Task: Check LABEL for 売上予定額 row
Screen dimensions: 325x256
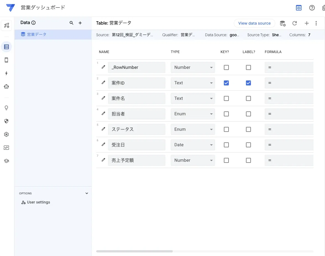Action: coord(248,160)
